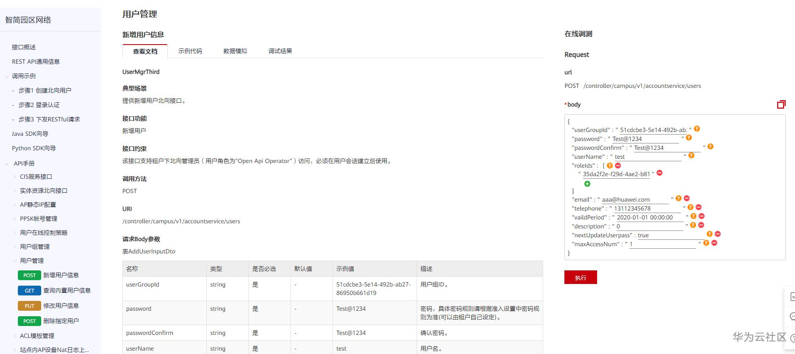
Task: Open the 调试结果 tab
Action: point(280,51)
